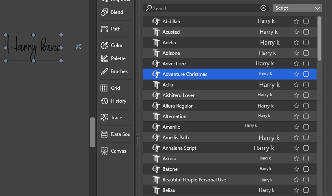The height and width of the screenshot is (196, 332).
Task: Open the Canvas panel icon
Action: [104, 151]
